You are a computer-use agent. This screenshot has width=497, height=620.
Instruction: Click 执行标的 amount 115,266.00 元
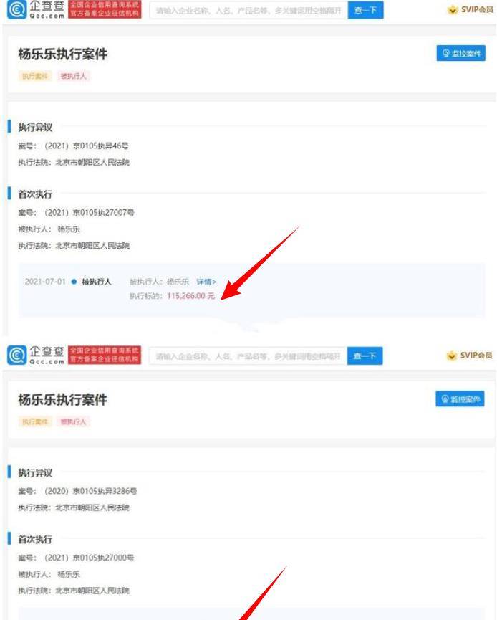tap(190, 296)
